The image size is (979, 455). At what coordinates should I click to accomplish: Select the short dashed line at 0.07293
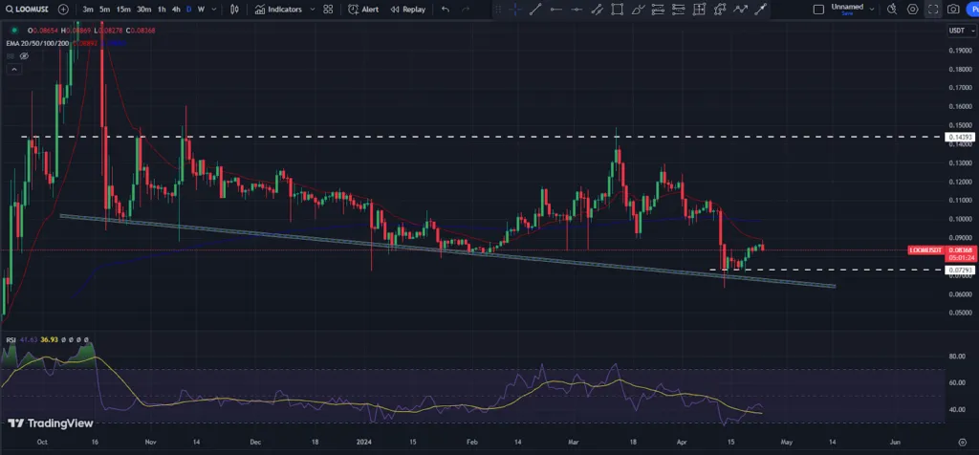(x=827, y=270)
